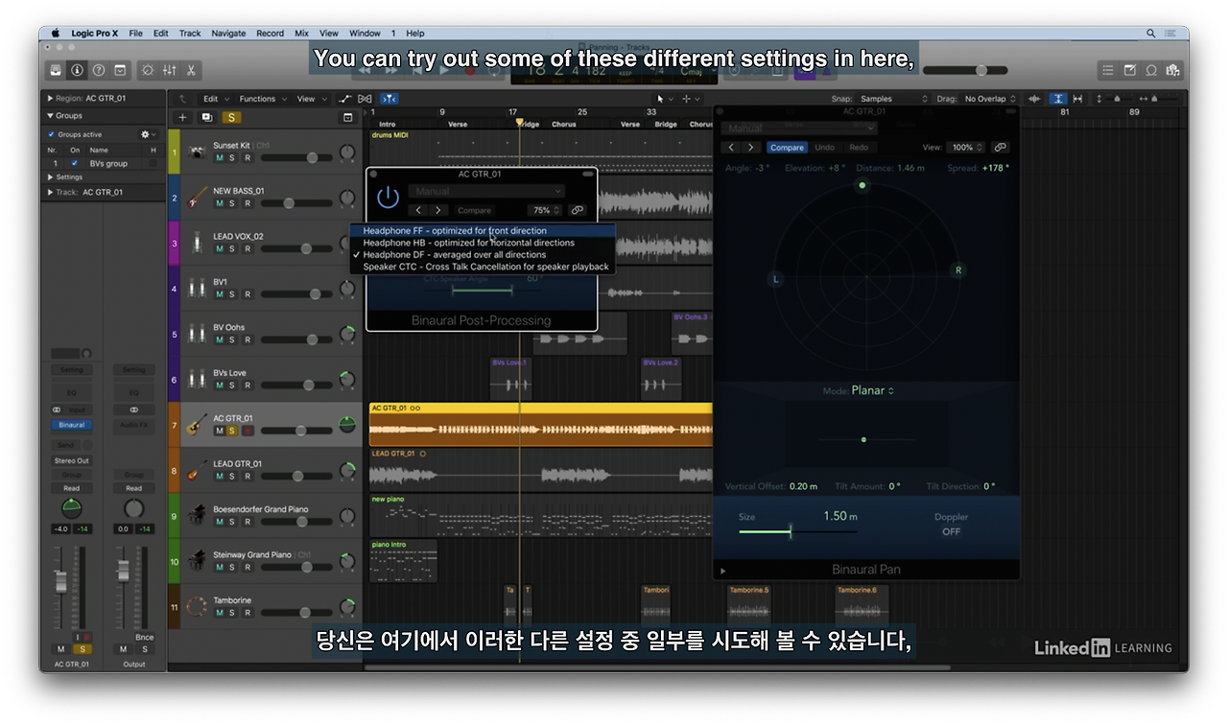
Task: Open Quick Help question mark icon
Action: [98, 70]
